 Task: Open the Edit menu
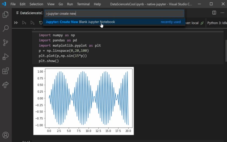[x=22, y=4]
